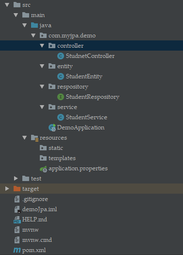This screenshot has height=255, width=183.
Task: Click the demoJpa.iml file icon
Action: tap(17, 209)
